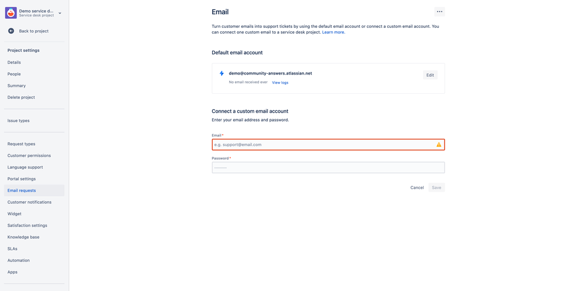The width and height of the screenshot is (568, 291).
Task: Click the Save button
Action: [437, 188]
